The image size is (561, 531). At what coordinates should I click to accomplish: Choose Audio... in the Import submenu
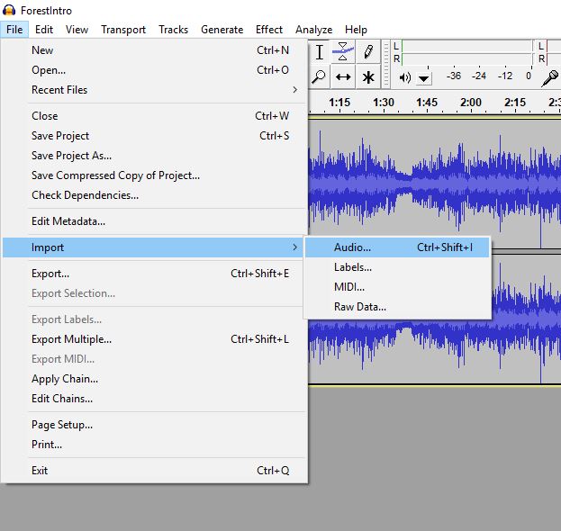click(x=352, y=247)
